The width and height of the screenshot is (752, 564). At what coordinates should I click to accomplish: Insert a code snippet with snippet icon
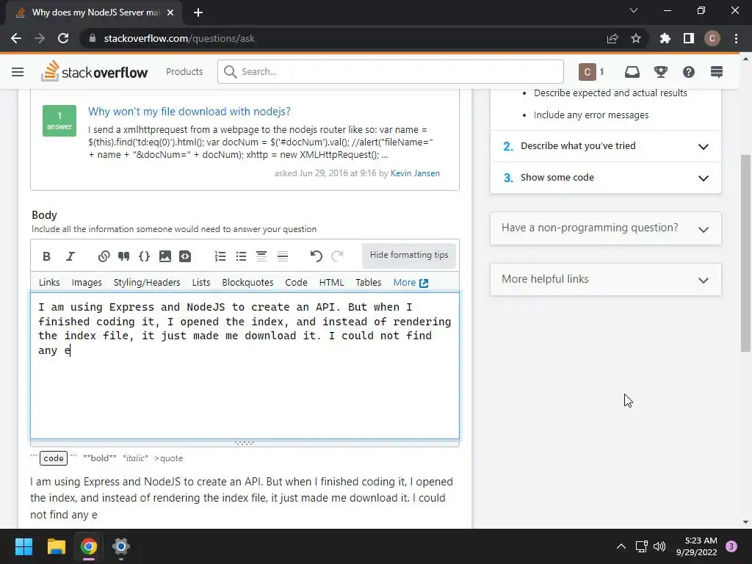tap(185, 256)
